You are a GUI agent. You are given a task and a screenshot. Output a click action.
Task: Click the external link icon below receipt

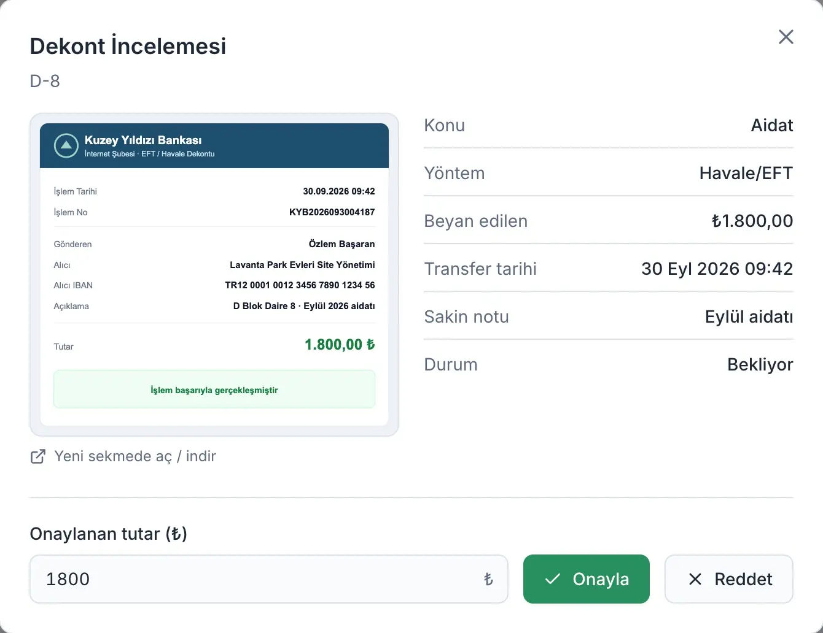(38, 456)
